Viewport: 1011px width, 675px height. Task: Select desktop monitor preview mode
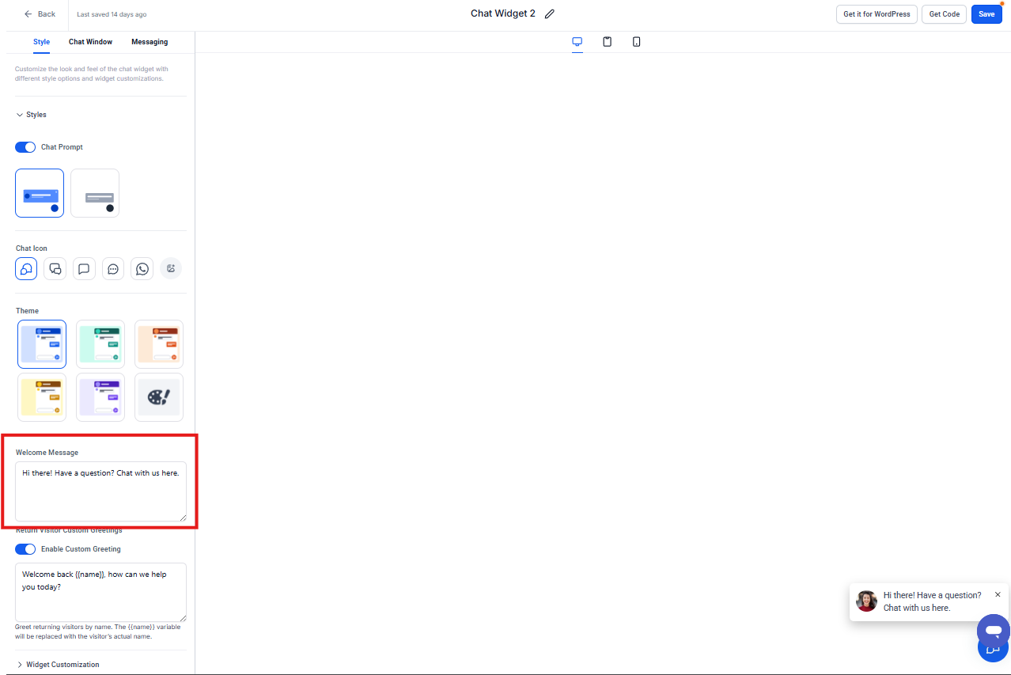point(577,42)
